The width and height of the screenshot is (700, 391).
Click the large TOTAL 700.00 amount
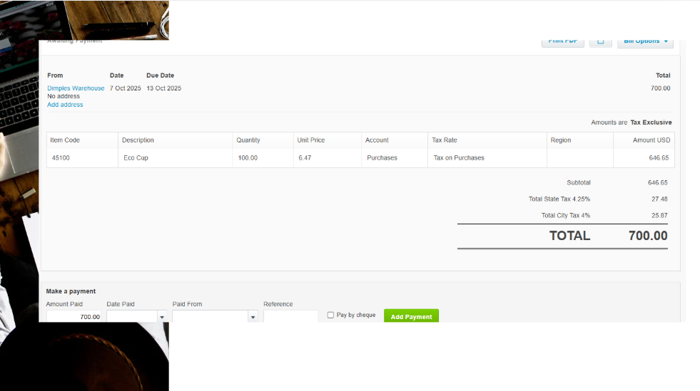click(x=648, y=236)
